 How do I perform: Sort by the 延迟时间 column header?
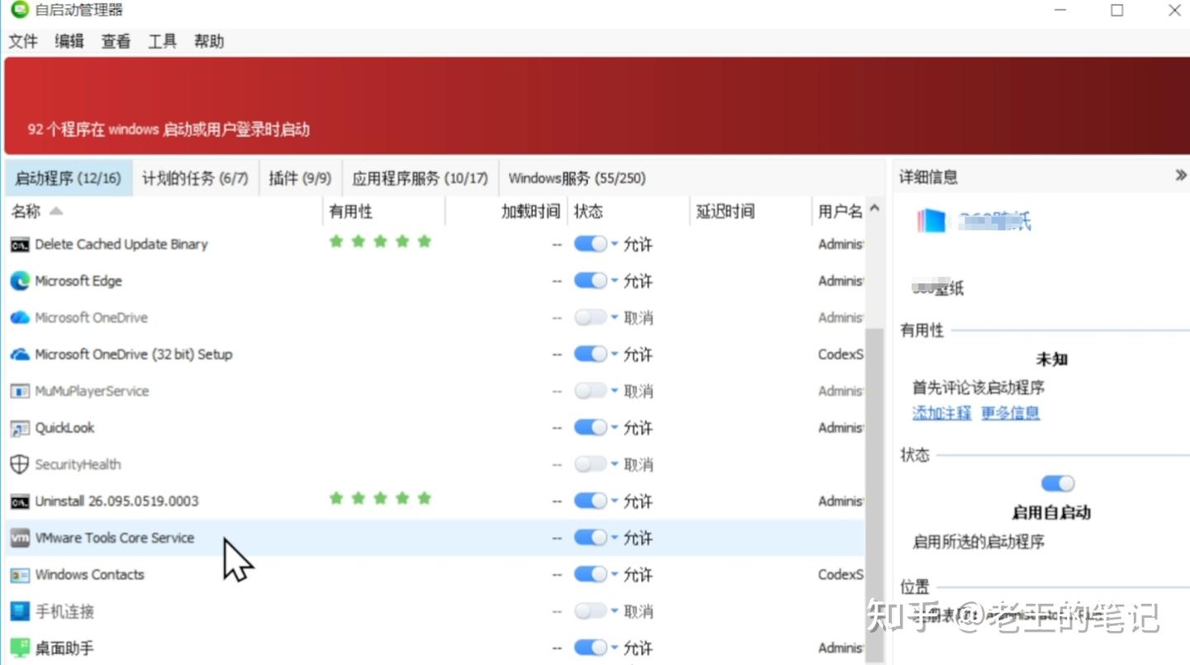(x=750, y=211)
